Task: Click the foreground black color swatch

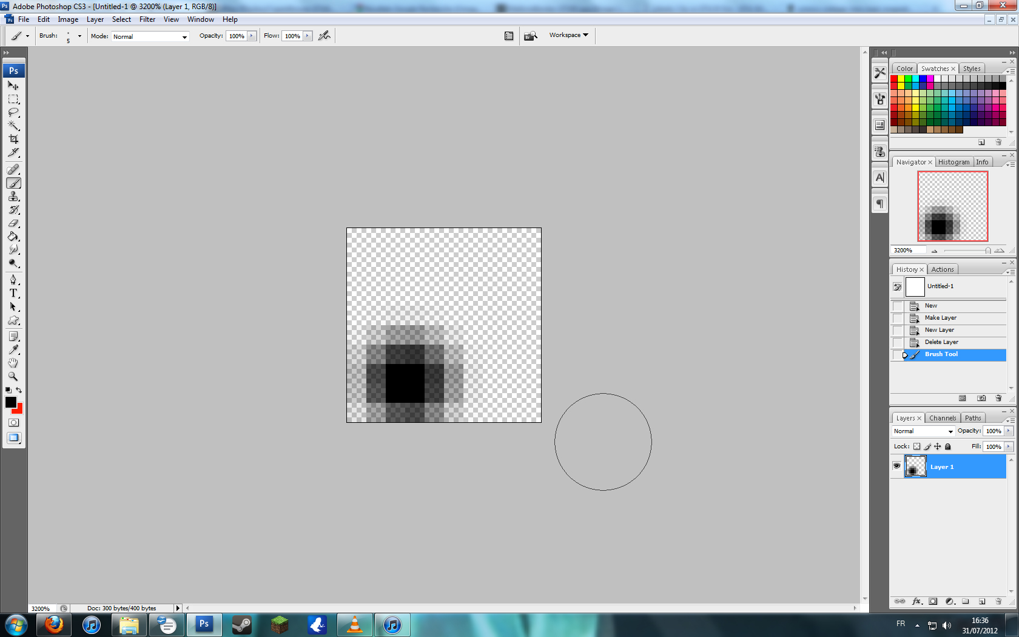Action: pyautogui.click(x=10, y=402)
